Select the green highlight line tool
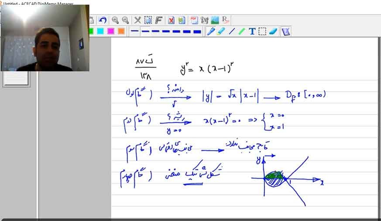 coord(242,31)
